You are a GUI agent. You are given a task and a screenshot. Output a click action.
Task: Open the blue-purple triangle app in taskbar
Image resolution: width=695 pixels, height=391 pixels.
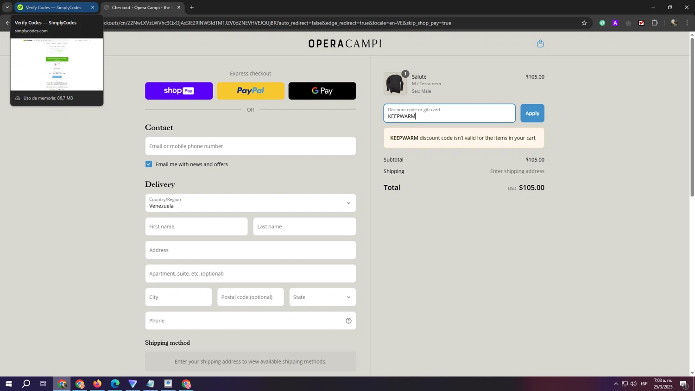133,384
